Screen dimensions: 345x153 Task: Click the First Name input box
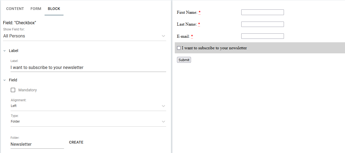[x=263, y=12]
